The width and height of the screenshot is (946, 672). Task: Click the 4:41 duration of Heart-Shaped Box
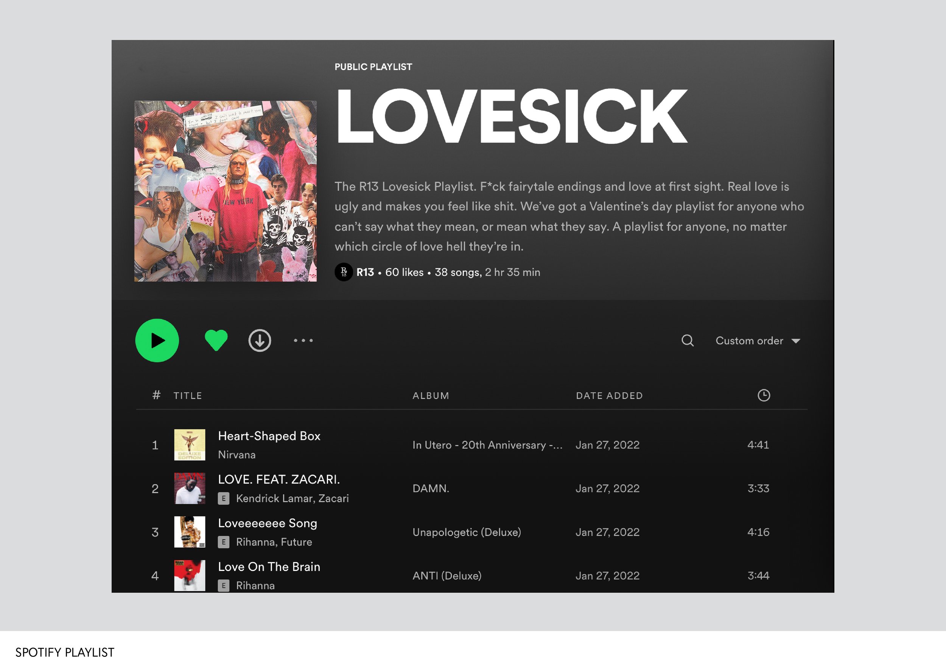(x=758, y=445)
